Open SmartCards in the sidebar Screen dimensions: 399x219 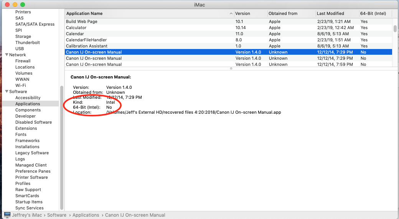(x=27, y=196)
